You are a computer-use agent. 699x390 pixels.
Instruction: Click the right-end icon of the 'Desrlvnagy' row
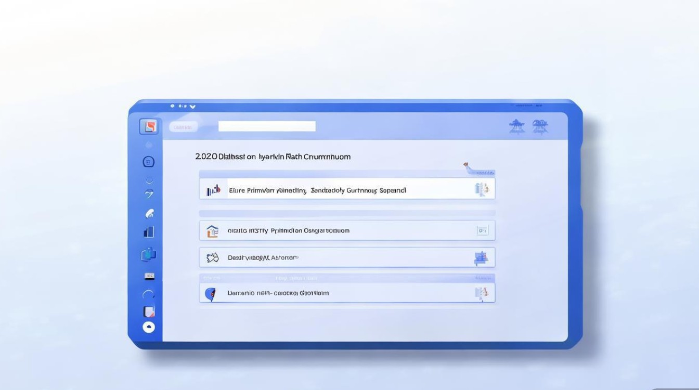pyautogui.click(x=481, y=258)
